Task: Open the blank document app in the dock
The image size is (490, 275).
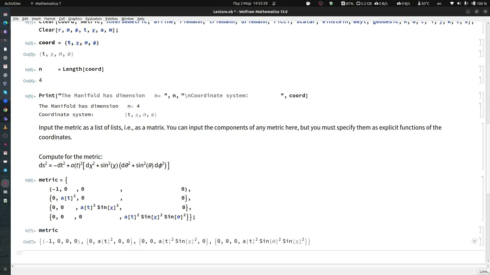Action: point(5,49)
